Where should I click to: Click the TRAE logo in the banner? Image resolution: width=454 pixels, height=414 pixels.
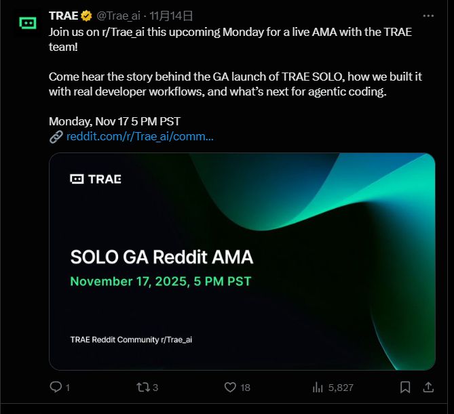click(95, 179)
